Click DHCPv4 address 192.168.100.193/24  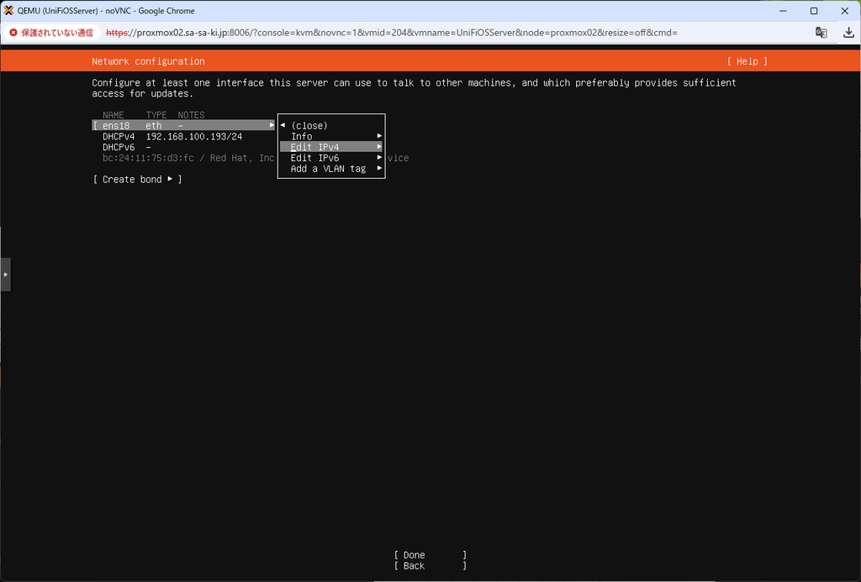194,137
